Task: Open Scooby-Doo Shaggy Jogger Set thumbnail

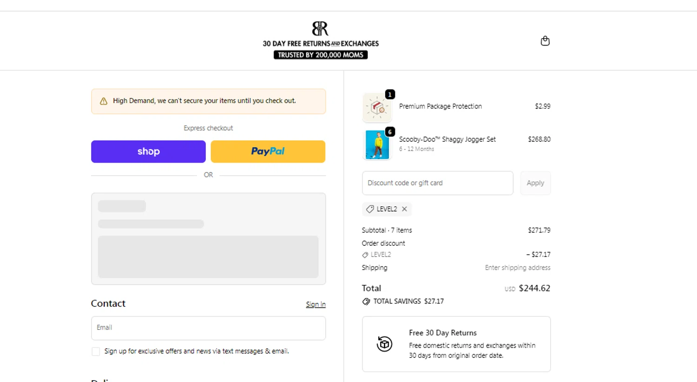Action: pyautogui.click(x=377, y=145)
